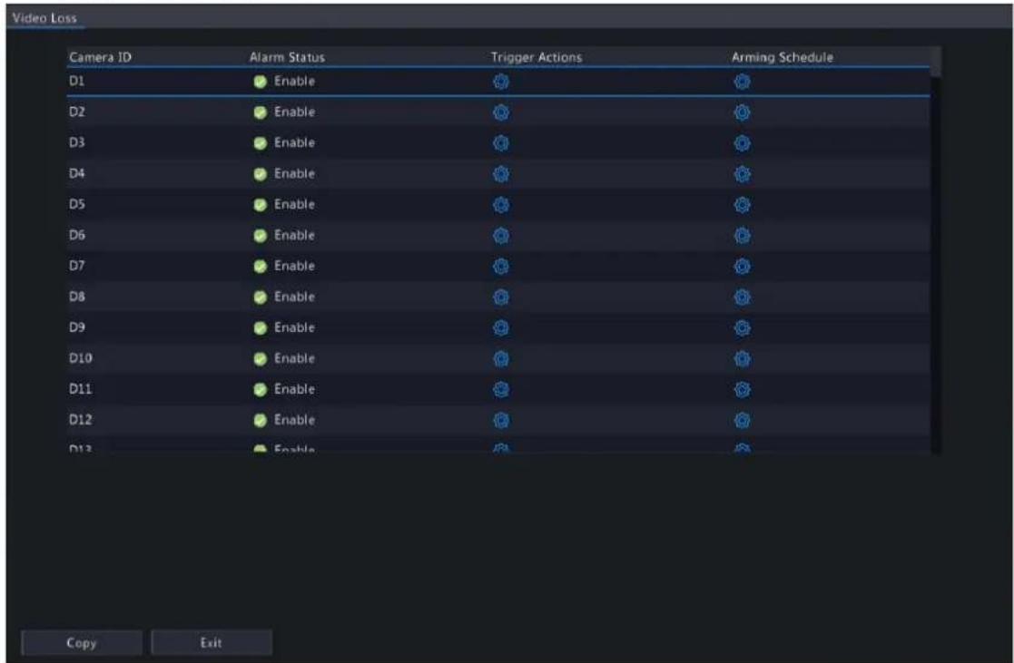Click the Exit button
This screenshot has width=1014, height=663.
[x=212, y=643]
